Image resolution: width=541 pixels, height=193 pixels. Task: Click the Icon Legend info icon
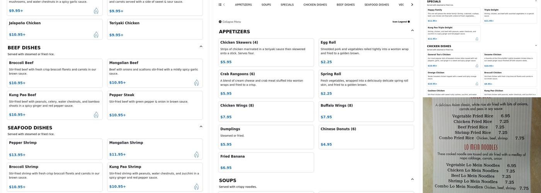409,22
